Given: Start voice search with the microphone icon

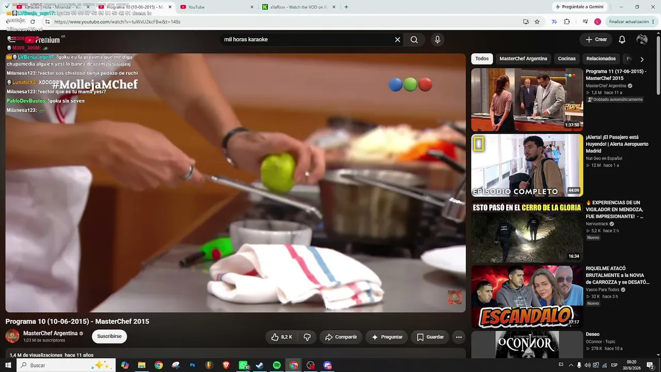Looking at the screenshot, I should point(437,40).
